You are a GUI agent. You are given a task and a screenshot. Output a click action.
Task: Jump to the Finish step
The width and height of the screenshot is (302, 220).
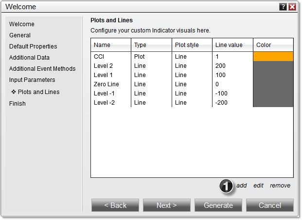pyautogui.click(x=18, y=104)
